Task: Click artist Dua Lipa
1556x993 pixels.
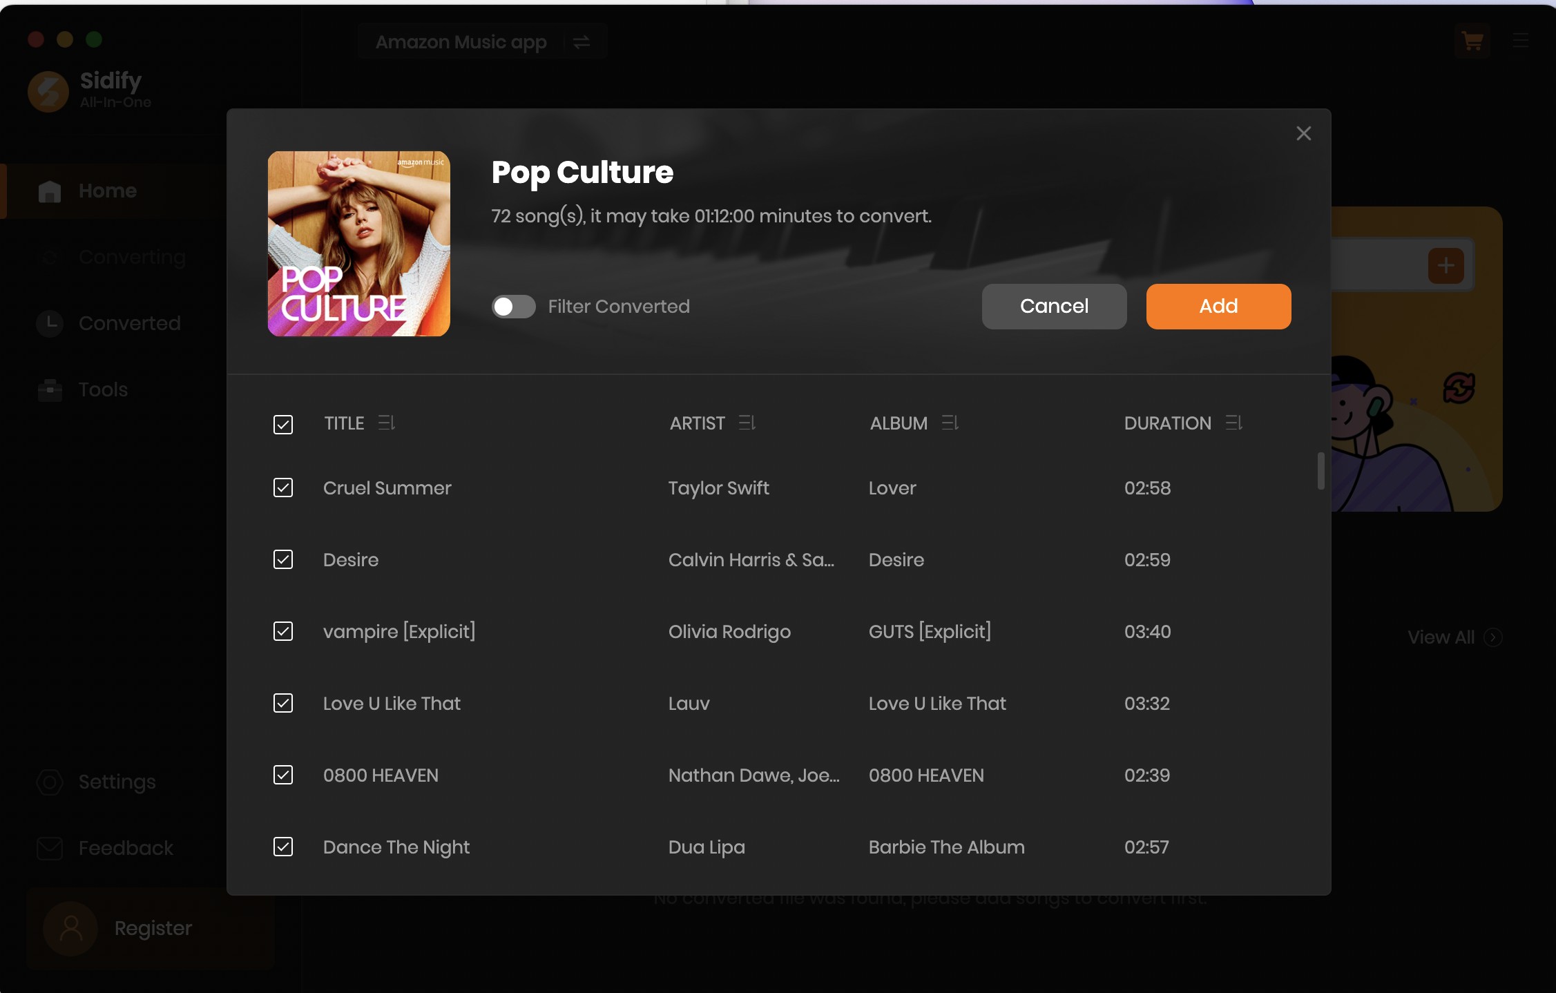Action: 707,847
